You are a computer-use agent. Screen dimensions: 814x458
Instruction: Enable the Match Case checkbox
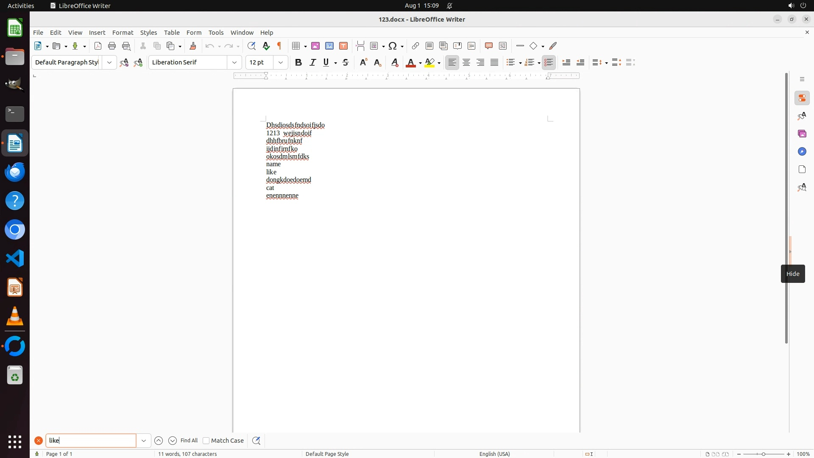206,441
